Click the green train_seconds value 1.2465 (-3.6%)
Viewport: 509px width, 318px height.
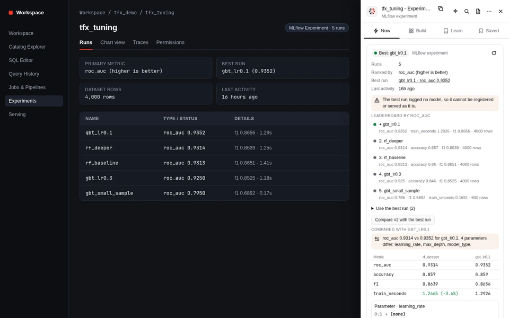pyautogui.click(x=440, y=294)
